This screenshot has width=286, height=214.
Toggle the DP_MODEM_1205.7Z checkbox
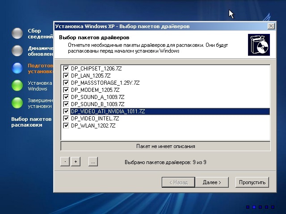click(x=66, y=90)
